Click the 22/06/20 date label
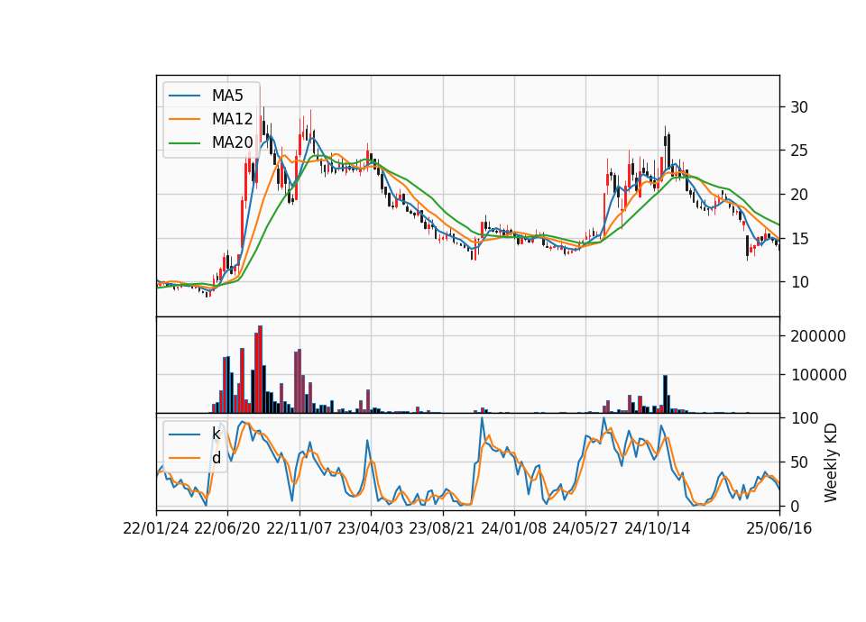Viewport: 866px width, 622px height. (x=227, y=528)
